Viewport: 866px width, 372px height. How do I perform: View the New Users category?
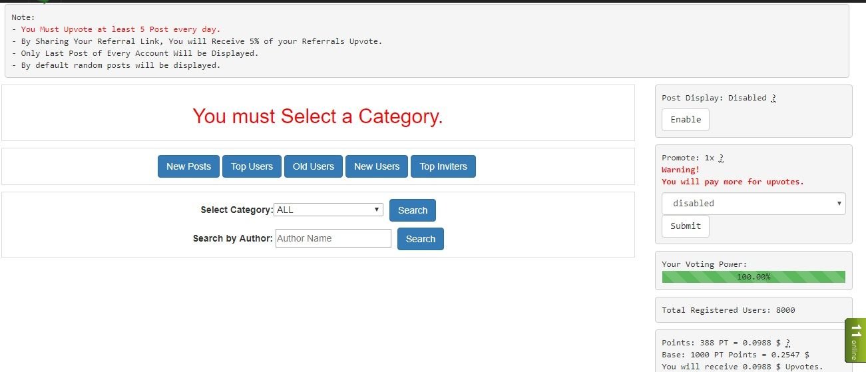pyautogui.click(x=377, y=166)
